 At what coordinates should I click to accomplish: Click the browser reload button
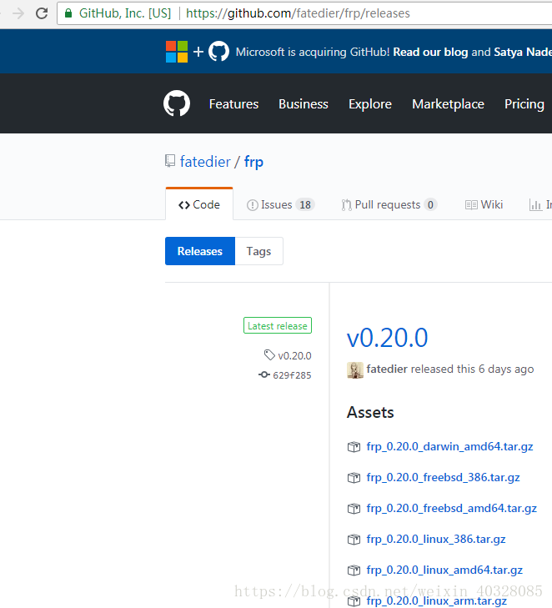[x=42, y=13]
